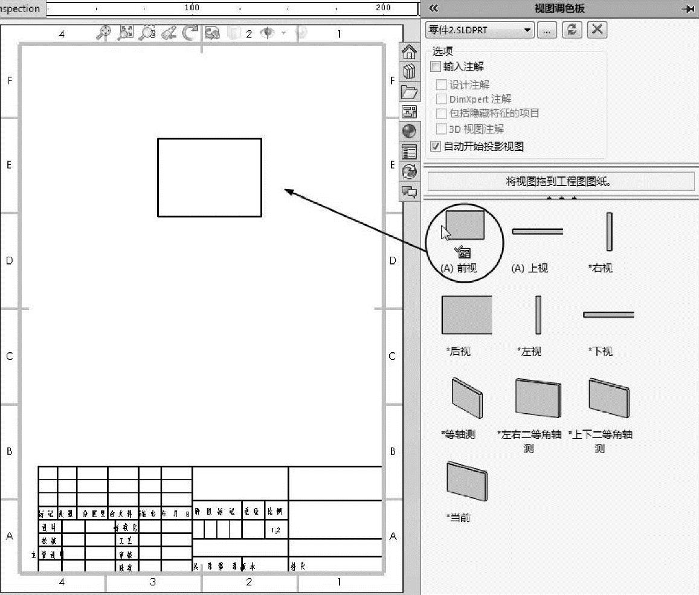The height and width of the screenshot is (595, 699).
Task: Check the 3D 视图注解 option
Action: [441, 129]
